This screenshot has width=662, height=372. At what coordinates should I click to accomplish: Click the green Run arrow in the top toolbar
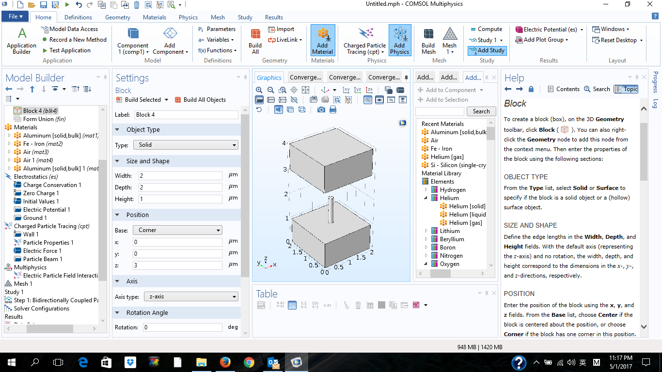coord(67,5)
